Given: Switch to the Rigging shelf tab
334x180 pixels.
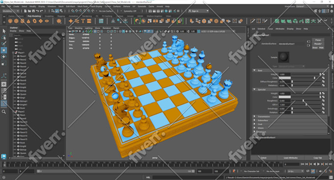Looking at the screenshot, I should point(61,16).
